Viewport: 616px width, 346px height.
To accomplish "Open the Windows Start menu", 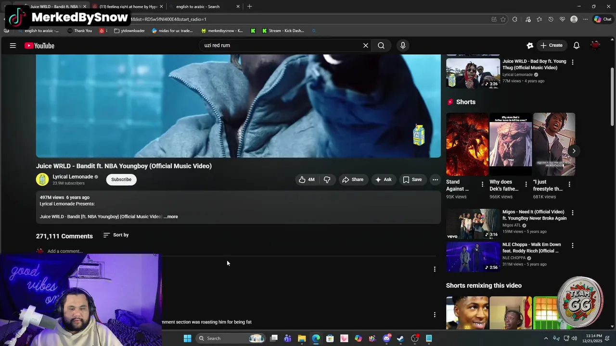I will [188, 338].
